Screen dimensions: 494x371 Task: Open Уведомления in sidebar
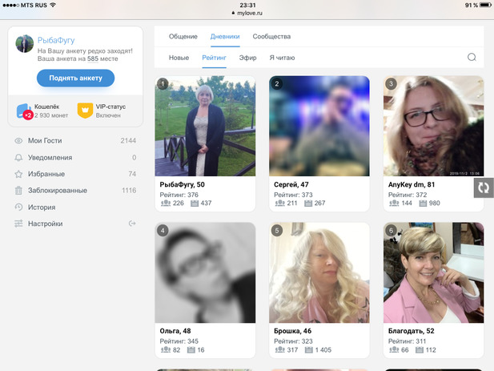click(75, 157)
